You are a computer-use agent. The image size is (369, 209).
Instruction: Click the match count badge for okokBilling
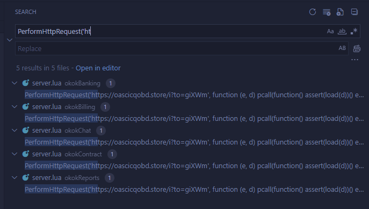(105, 107)
